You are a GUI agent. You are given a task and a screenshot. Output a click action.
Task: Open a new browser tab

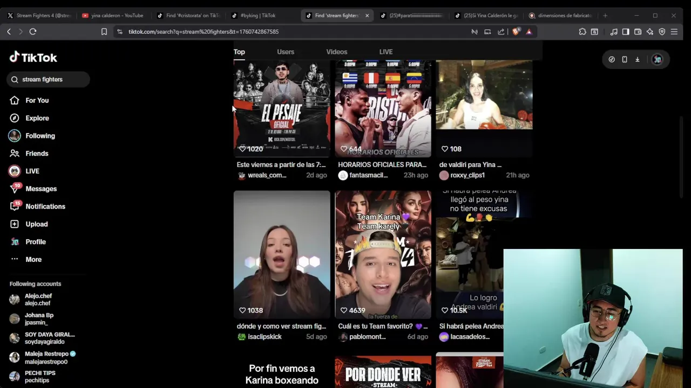605,16
